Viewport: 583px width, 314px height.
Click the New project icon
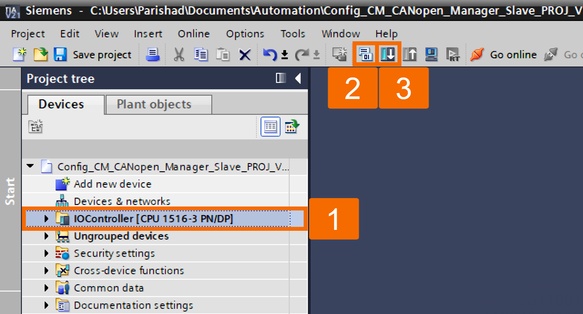(x=19, y=55)
